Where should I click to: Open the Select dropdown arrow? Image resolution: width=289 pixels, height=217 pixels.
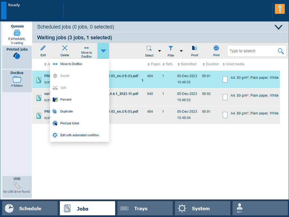(160, 51)
